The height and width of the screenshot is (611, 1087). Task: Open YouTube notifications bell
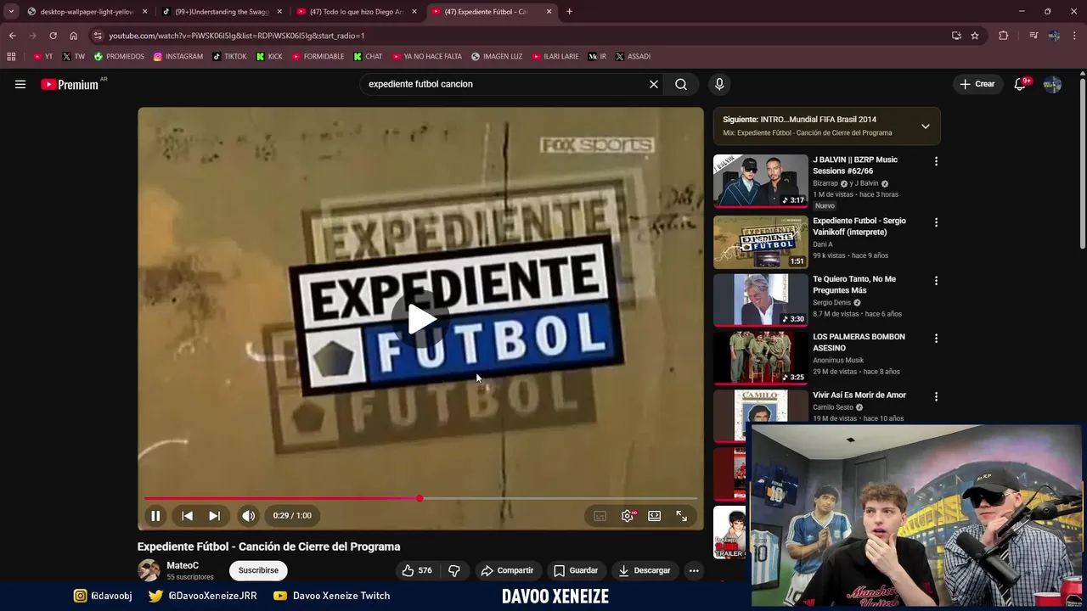point(1021,84)
